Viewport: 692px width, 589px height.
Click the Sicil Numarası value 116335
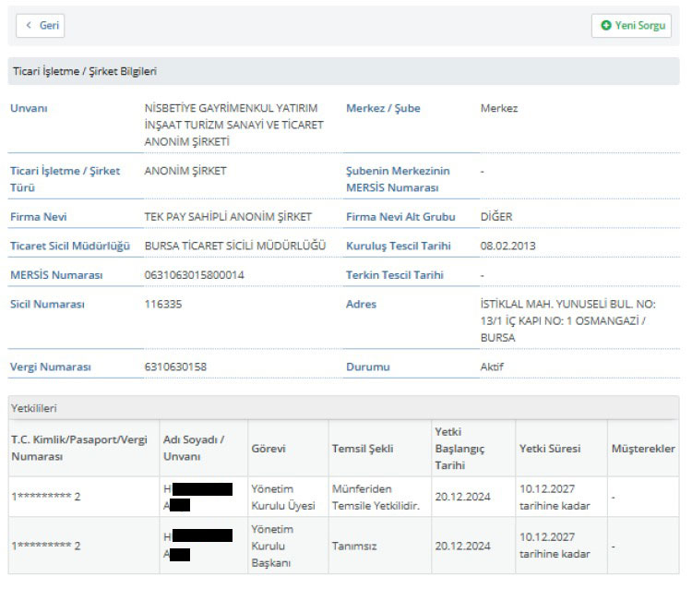[163, 305]
